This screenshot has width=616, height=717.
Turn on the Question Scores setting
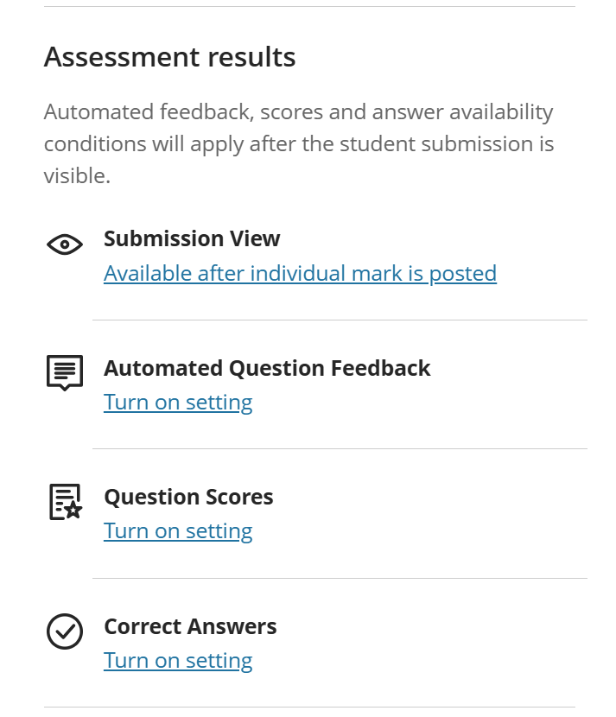coord(178,531)
